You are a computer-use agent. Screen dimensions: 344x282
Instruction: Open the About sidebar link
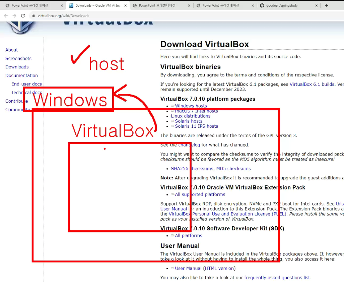coord(12,50)
